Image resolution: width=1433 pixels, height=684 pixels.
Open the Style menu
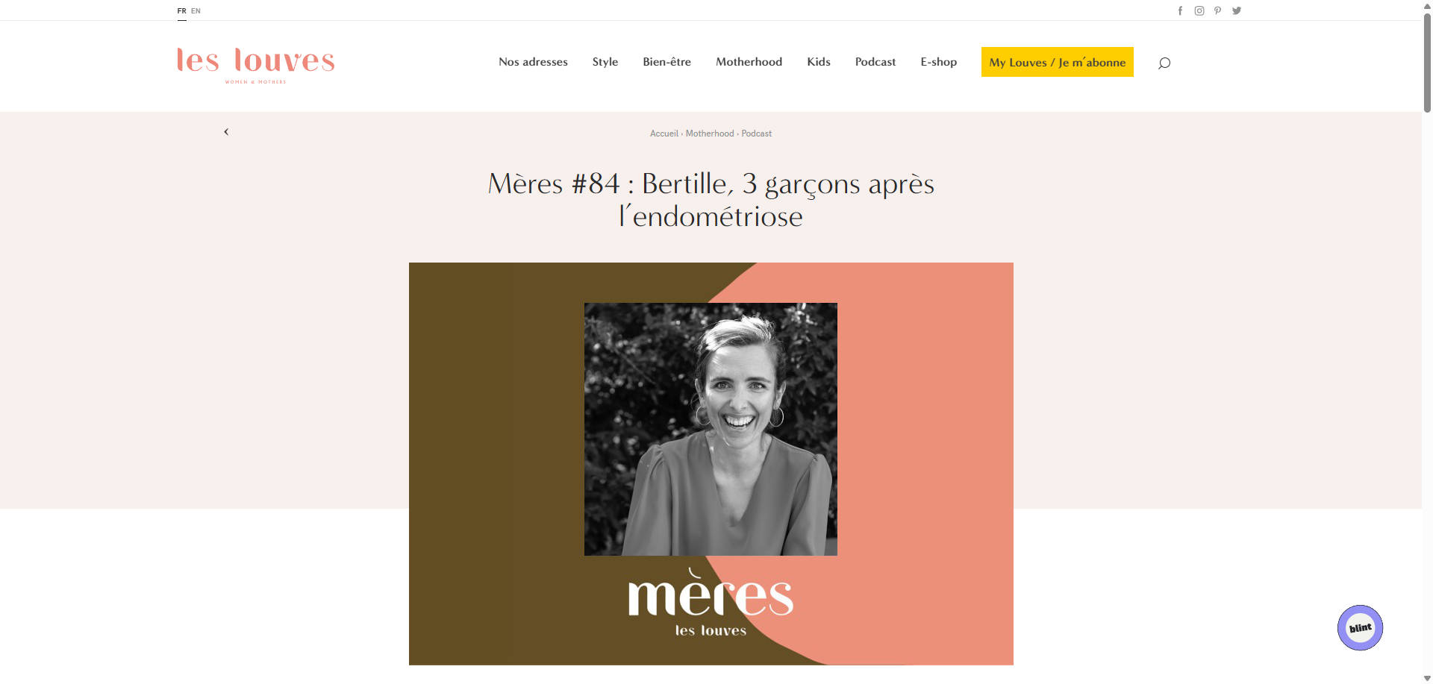coord(605,62)
